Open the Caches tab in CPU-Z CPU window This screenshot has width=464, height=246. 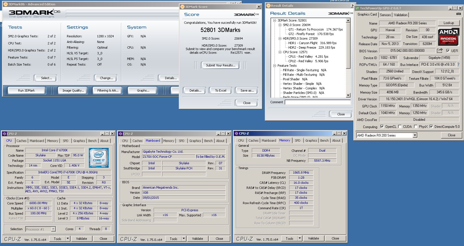click(22, 141)
